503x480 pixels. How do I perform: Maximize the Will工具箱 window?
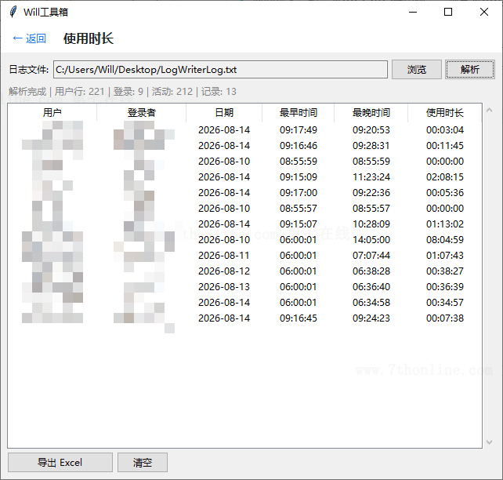pyautogui.click(x=448, y=13)
